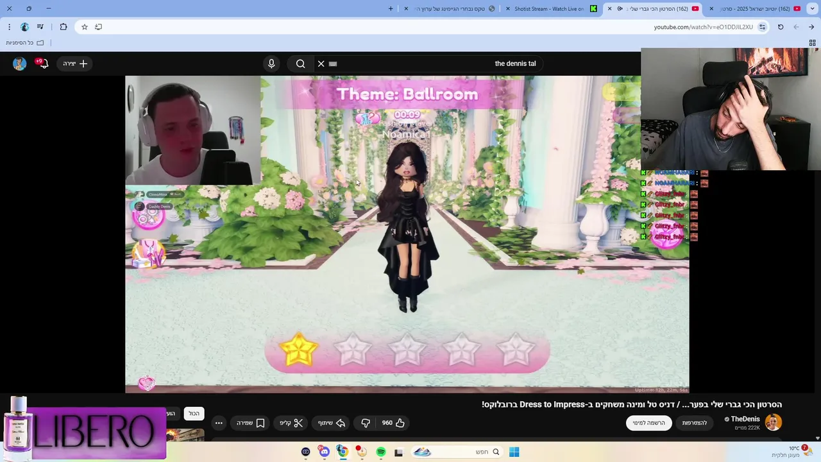Dislike the video
This screenshot has width=821, height=462.
(366, 423)
